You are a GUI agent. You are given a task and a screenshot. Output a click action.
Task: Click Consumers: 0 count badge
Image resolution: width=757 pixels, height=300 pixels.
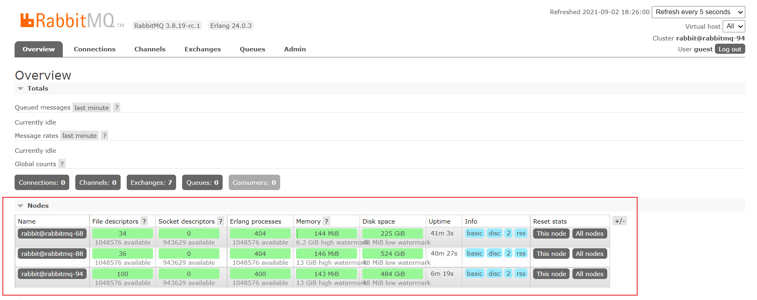point(254,182)
